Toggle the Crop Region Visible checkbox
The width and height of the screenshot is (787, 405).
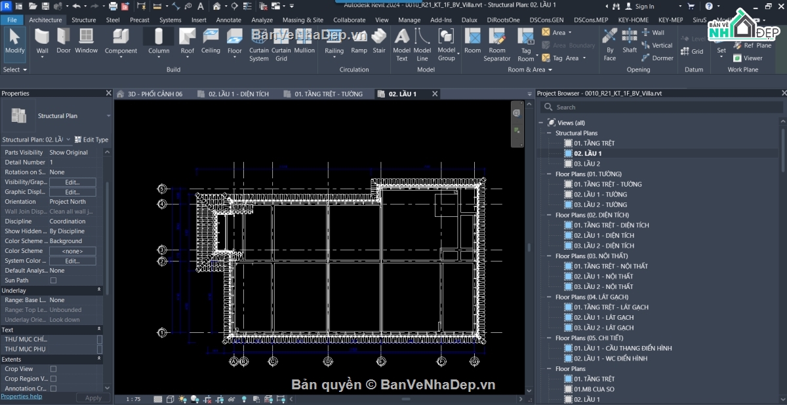pos(54,379)
